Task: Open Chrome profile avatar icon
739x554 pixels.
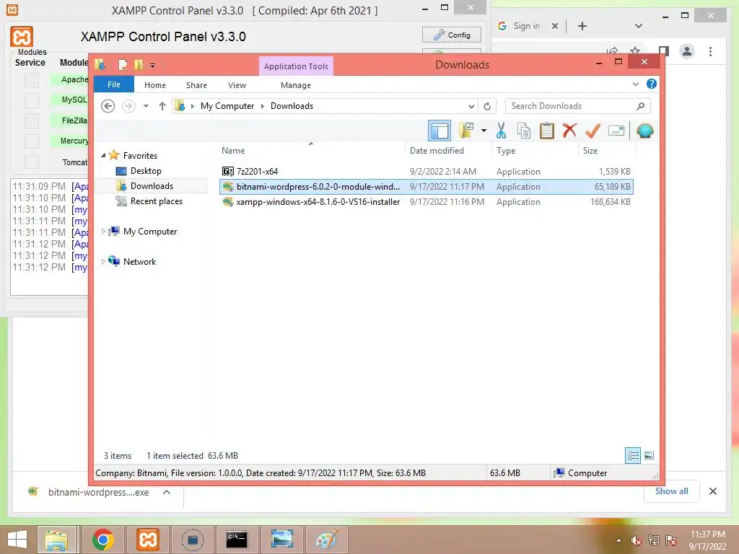Action: click(x=687, y=51)
